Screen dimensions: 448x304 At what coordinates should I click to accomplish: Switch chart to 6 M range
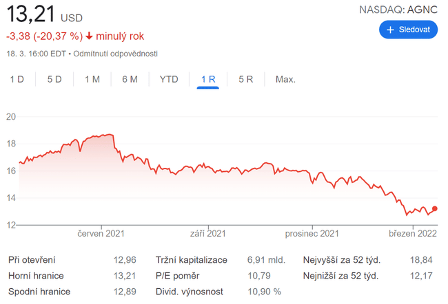(130, 79)
